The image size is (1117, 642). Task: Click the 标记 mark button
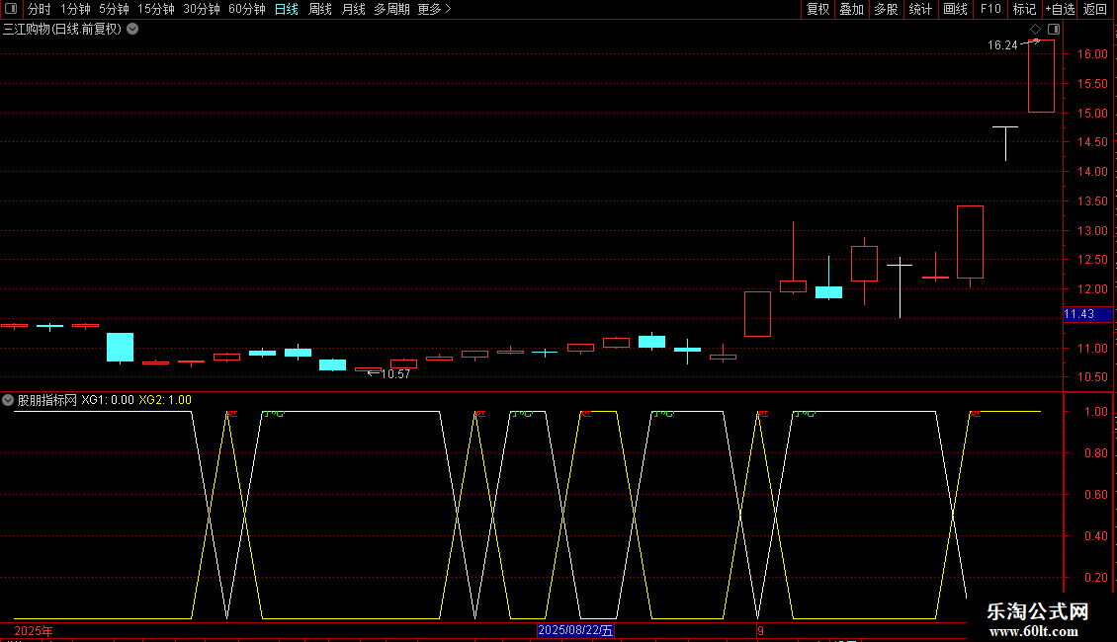click(x=1024, y=9)
